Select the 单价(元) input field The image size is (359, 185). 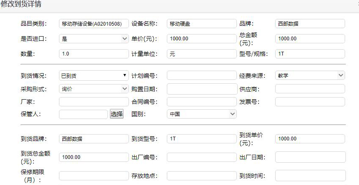point(202,39)
